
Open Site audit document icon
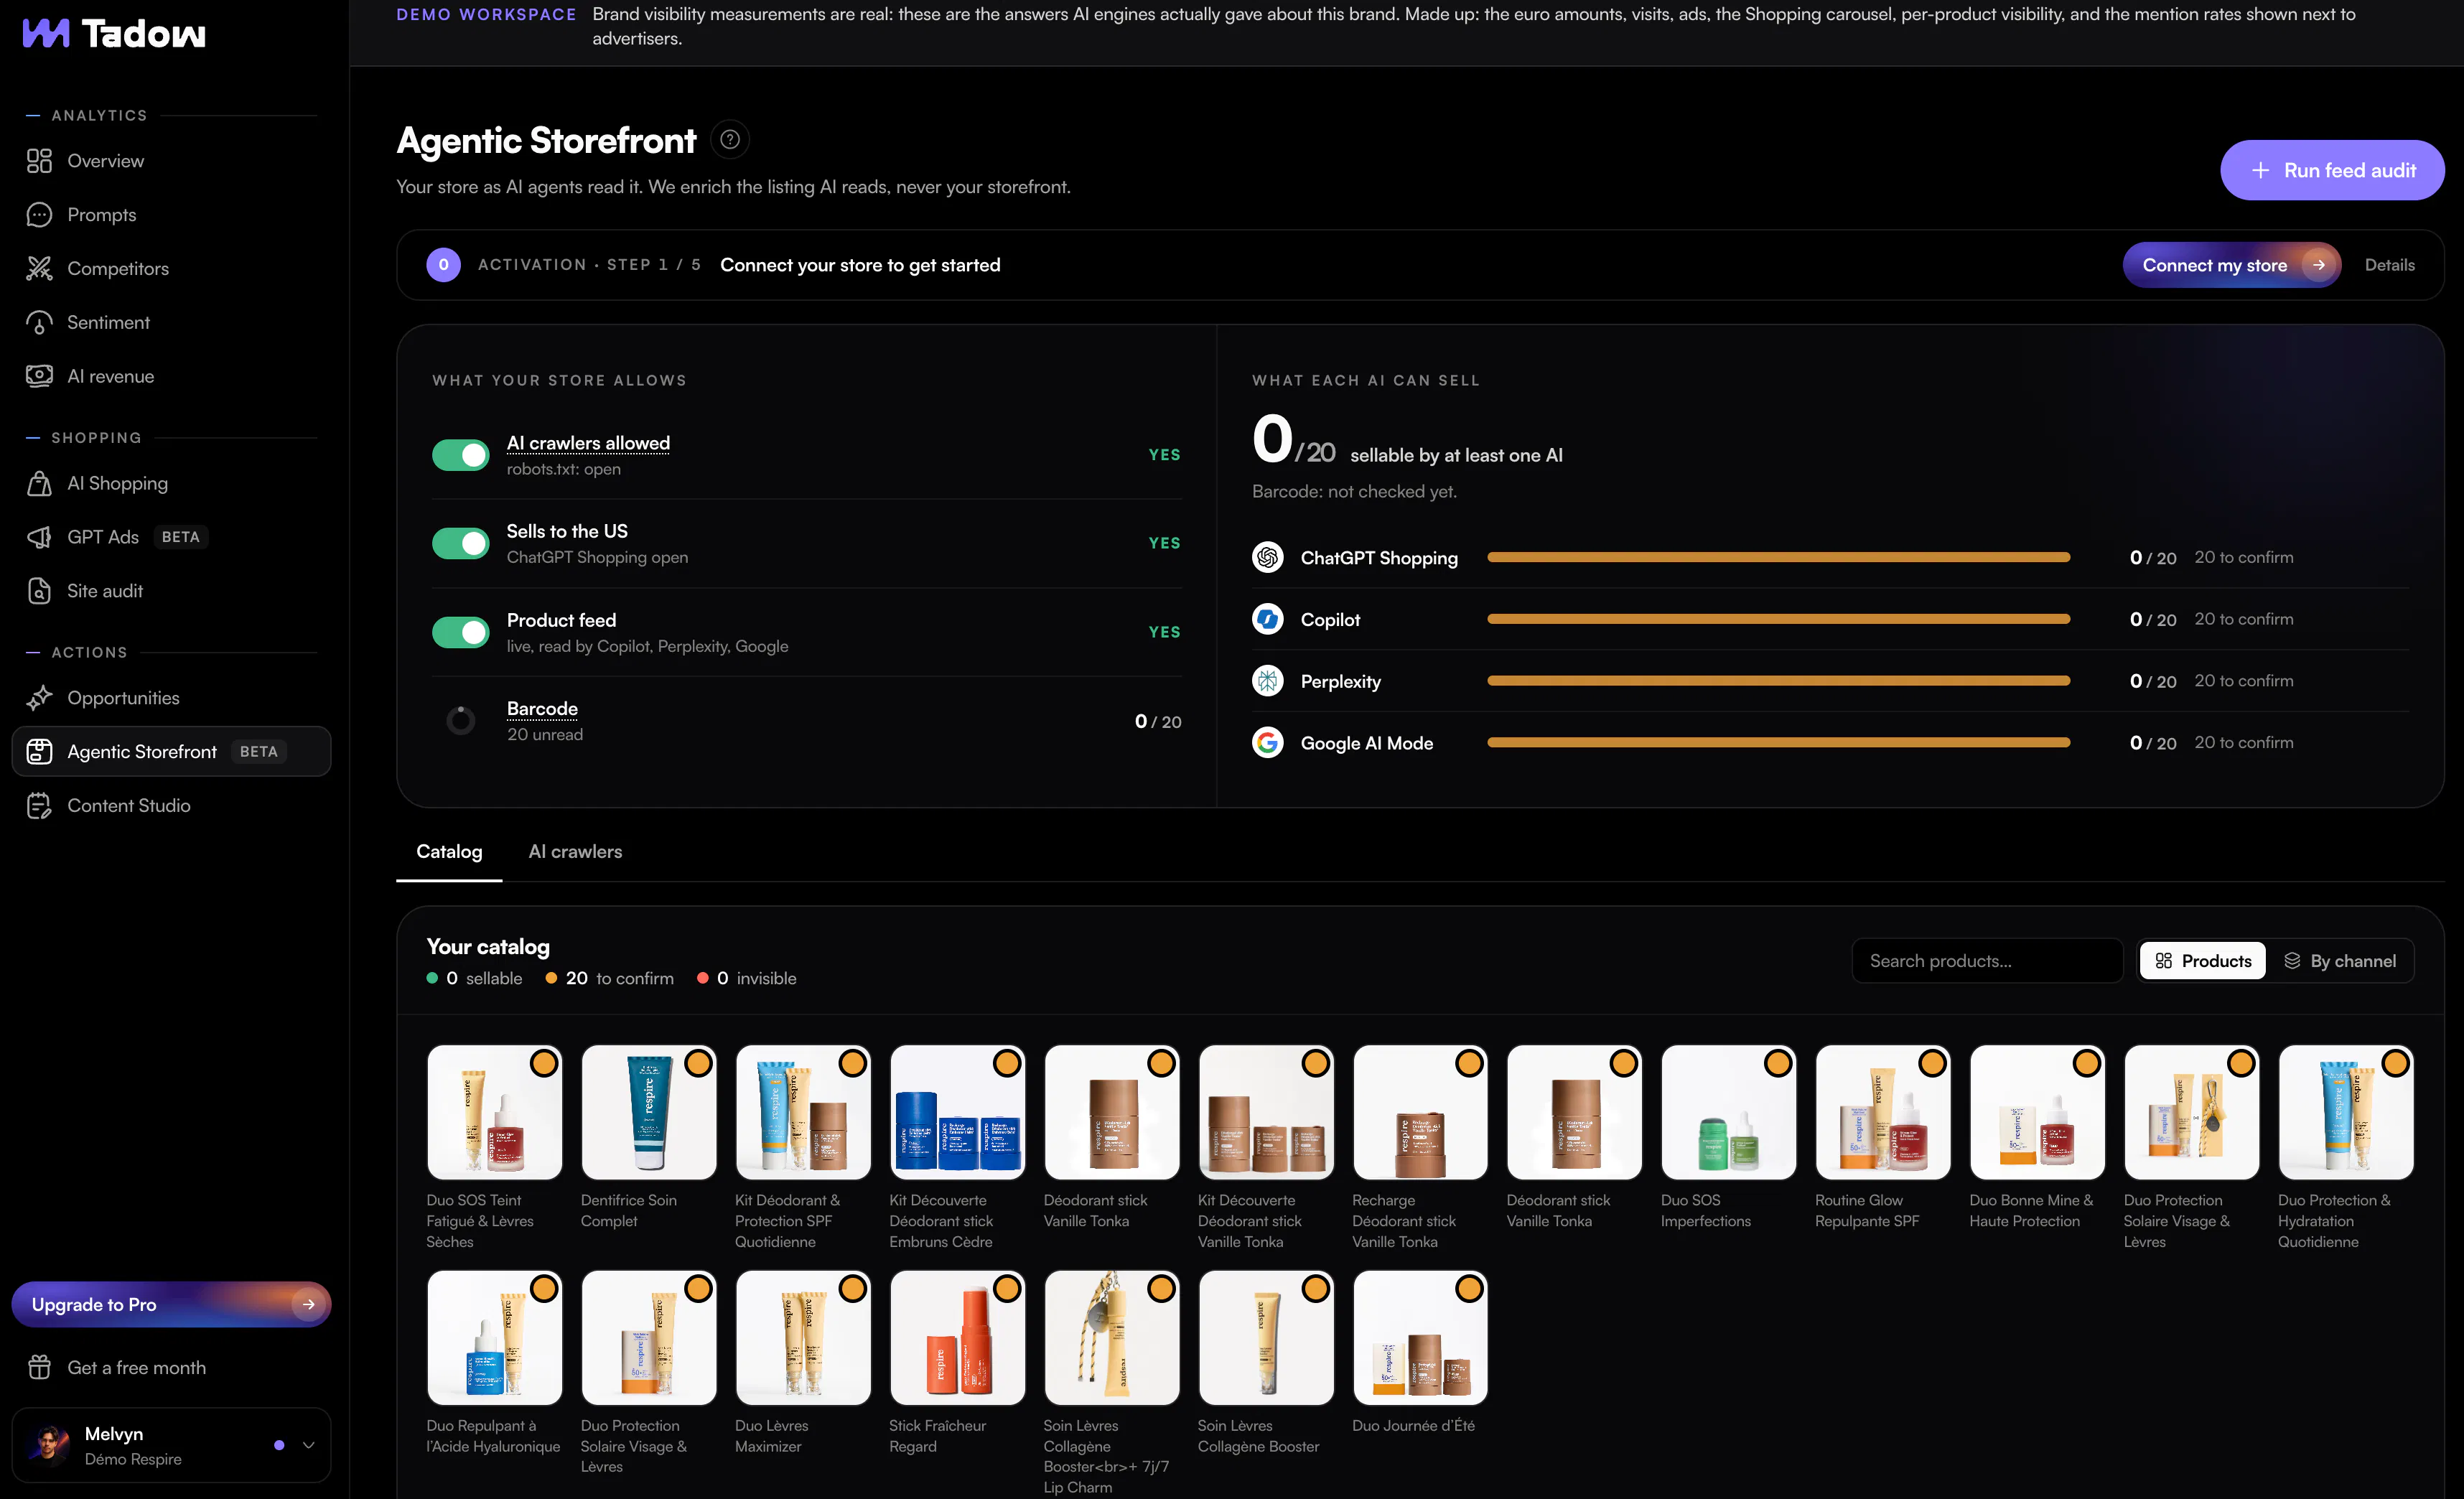pyautogui.click(x=39, y=591)
